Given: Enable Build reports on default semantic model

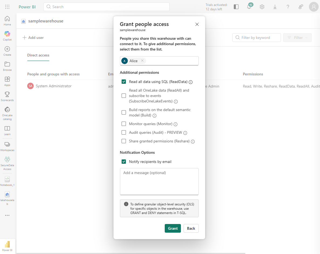Looking at the screenshot, I should click(x=124, y=112).
